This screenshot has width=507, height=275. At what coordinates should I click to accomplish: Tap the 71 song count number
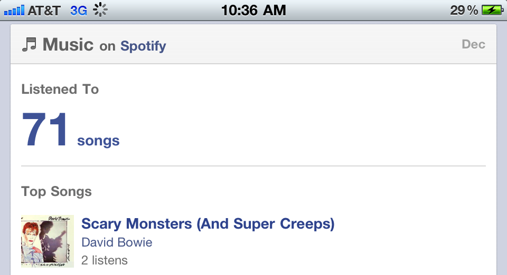45,130
